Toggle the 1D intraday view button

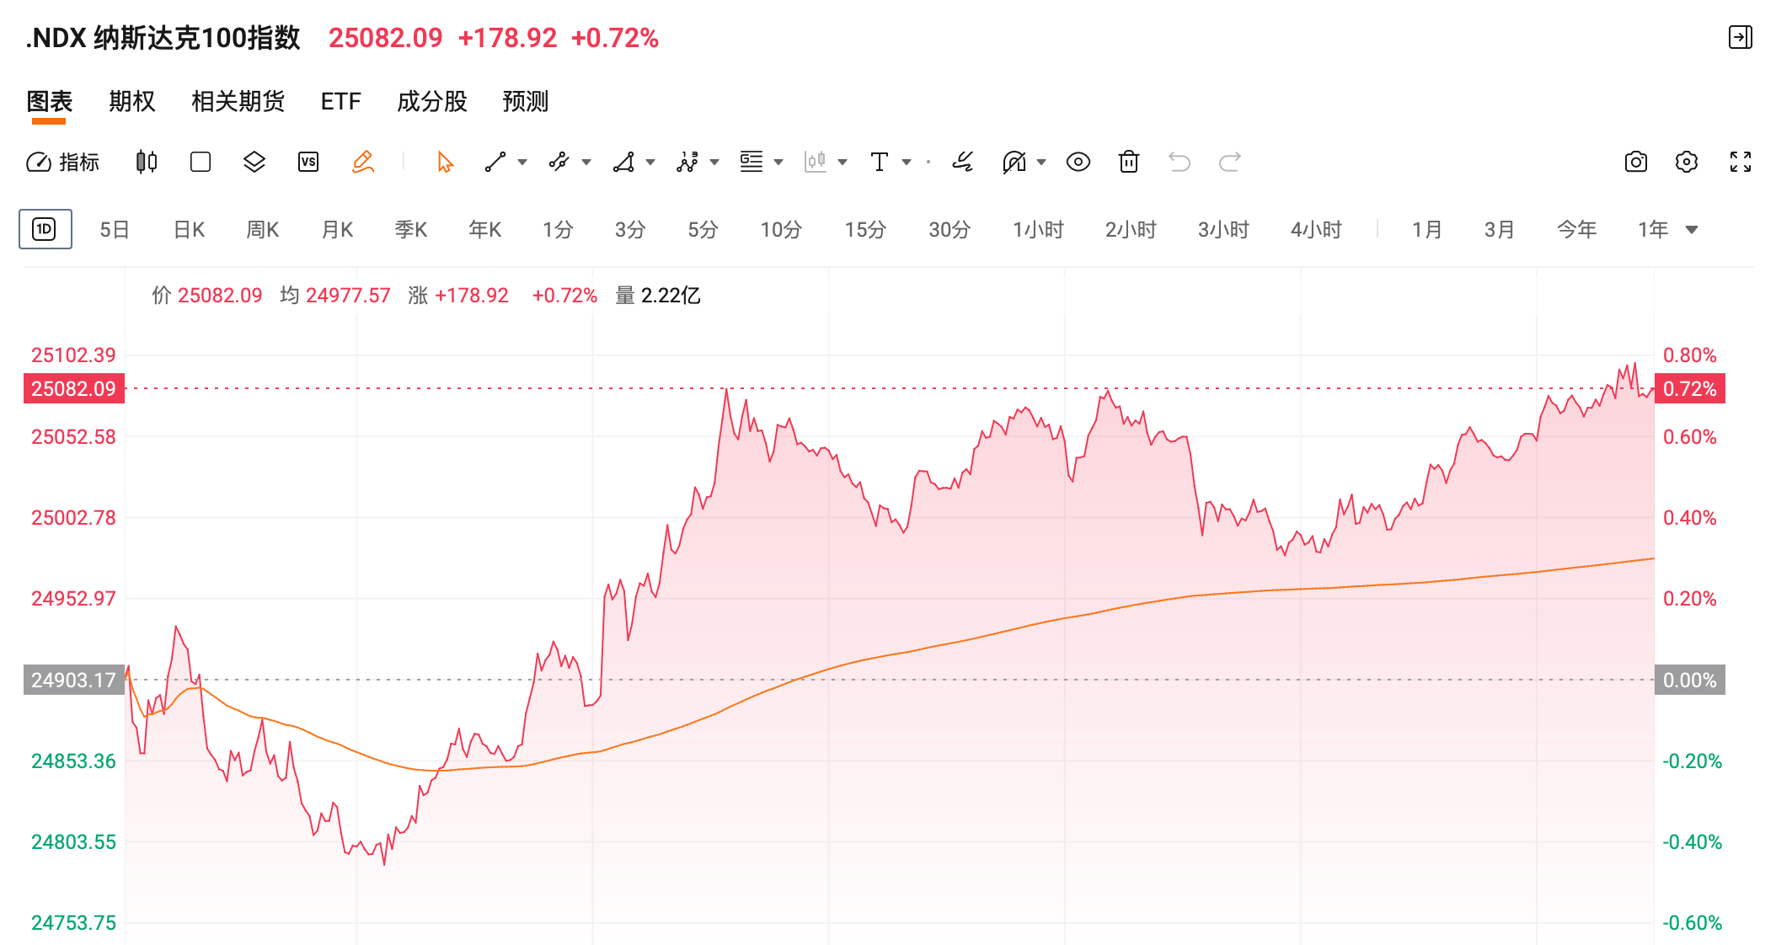tap(45, 229)
